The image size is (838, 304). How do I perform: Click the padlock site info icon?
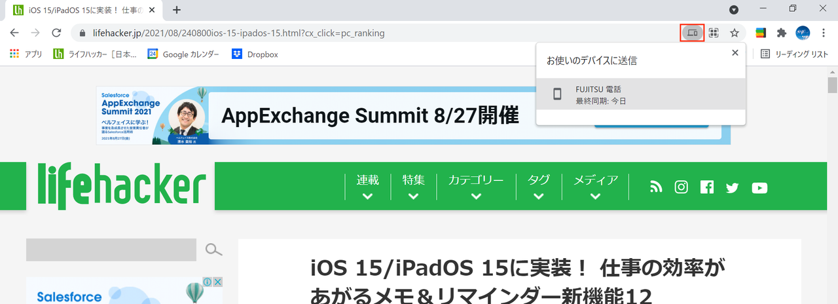pos(82,33)
